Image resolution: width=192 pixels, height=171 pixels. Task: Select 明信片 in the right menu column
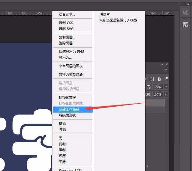(105, 14)
